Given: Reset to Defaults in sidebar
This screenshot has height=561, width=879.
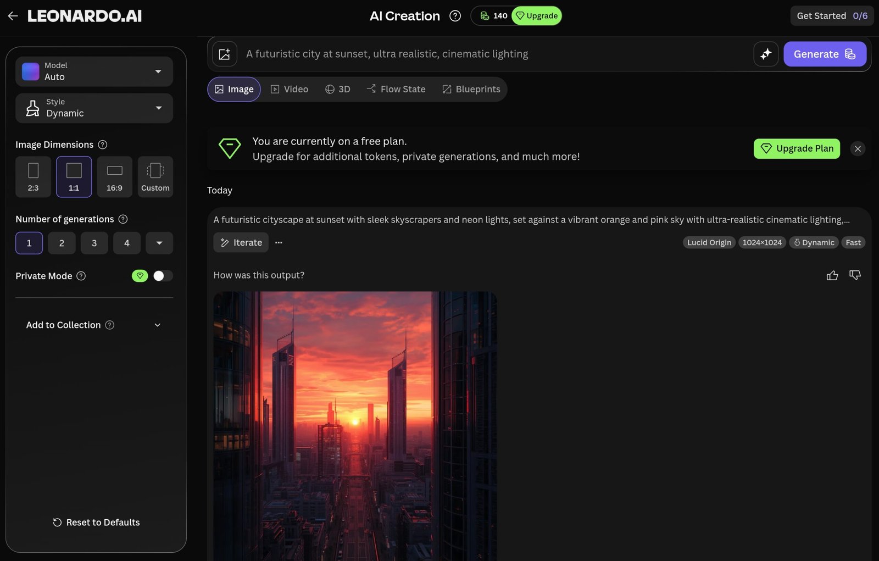Looking at the screenshot, I should [x=96, y=523].
